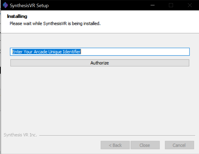Click the SynthesisVR logo icon in title bar
Screen dimensions: 199x154
point(5,5)
